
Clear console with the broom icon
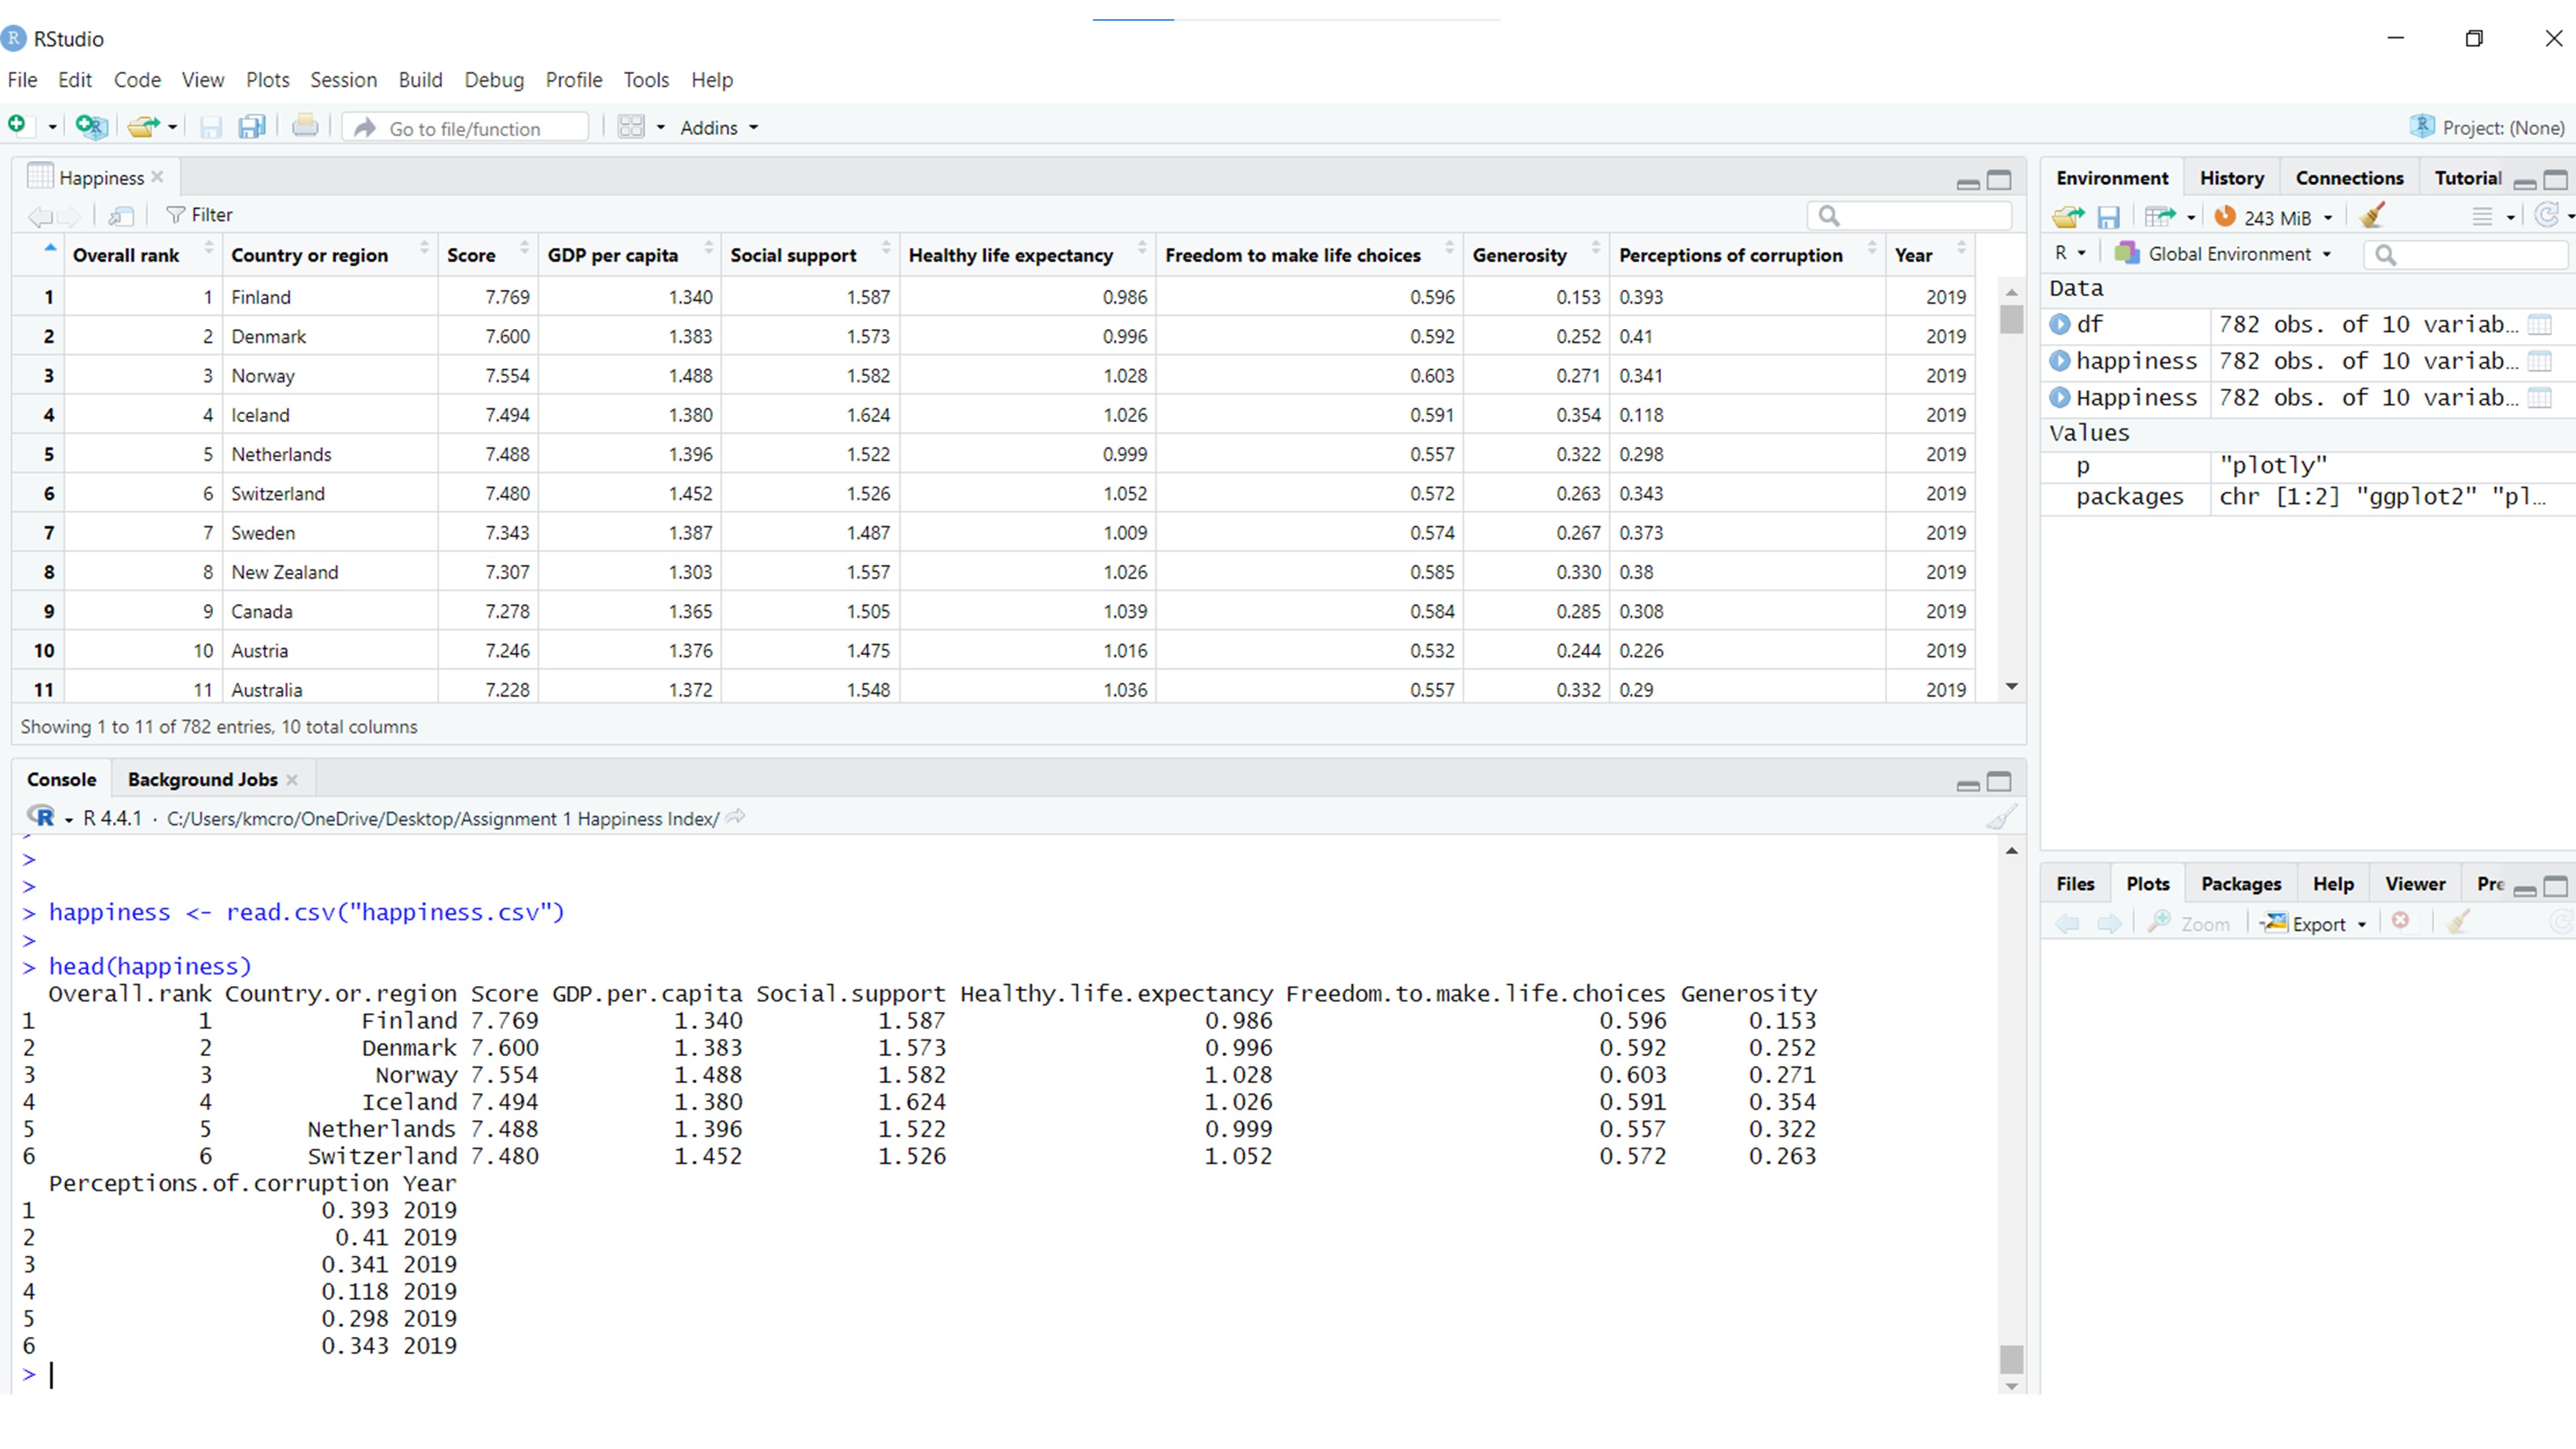tap(2000, 818)
